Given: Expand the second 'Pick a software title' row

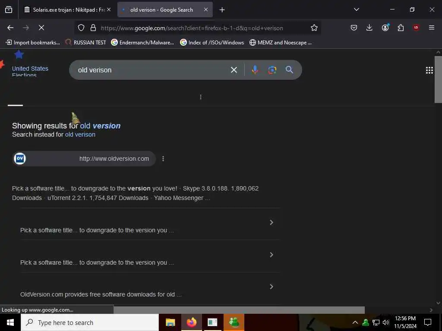Looking at the screenshot, I should pyautogui.click(x=272, y=255).
